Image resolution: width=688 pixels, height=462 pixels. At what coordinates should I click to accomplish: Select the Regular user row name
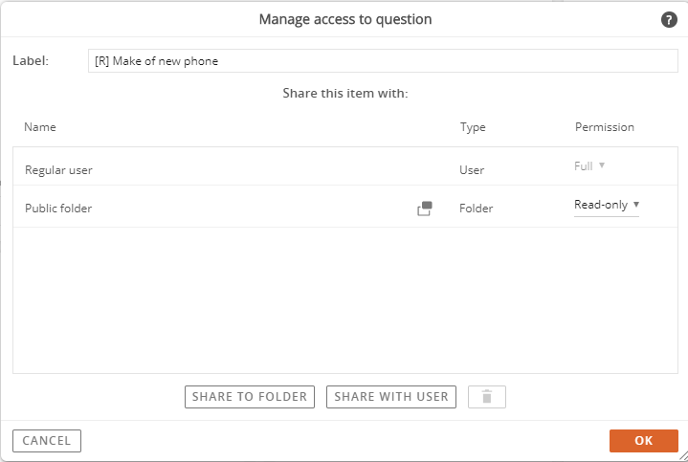coord(58,170)
